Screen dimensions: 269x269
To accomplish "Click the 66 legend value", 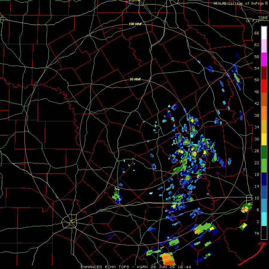I will (x=257, y=33).
